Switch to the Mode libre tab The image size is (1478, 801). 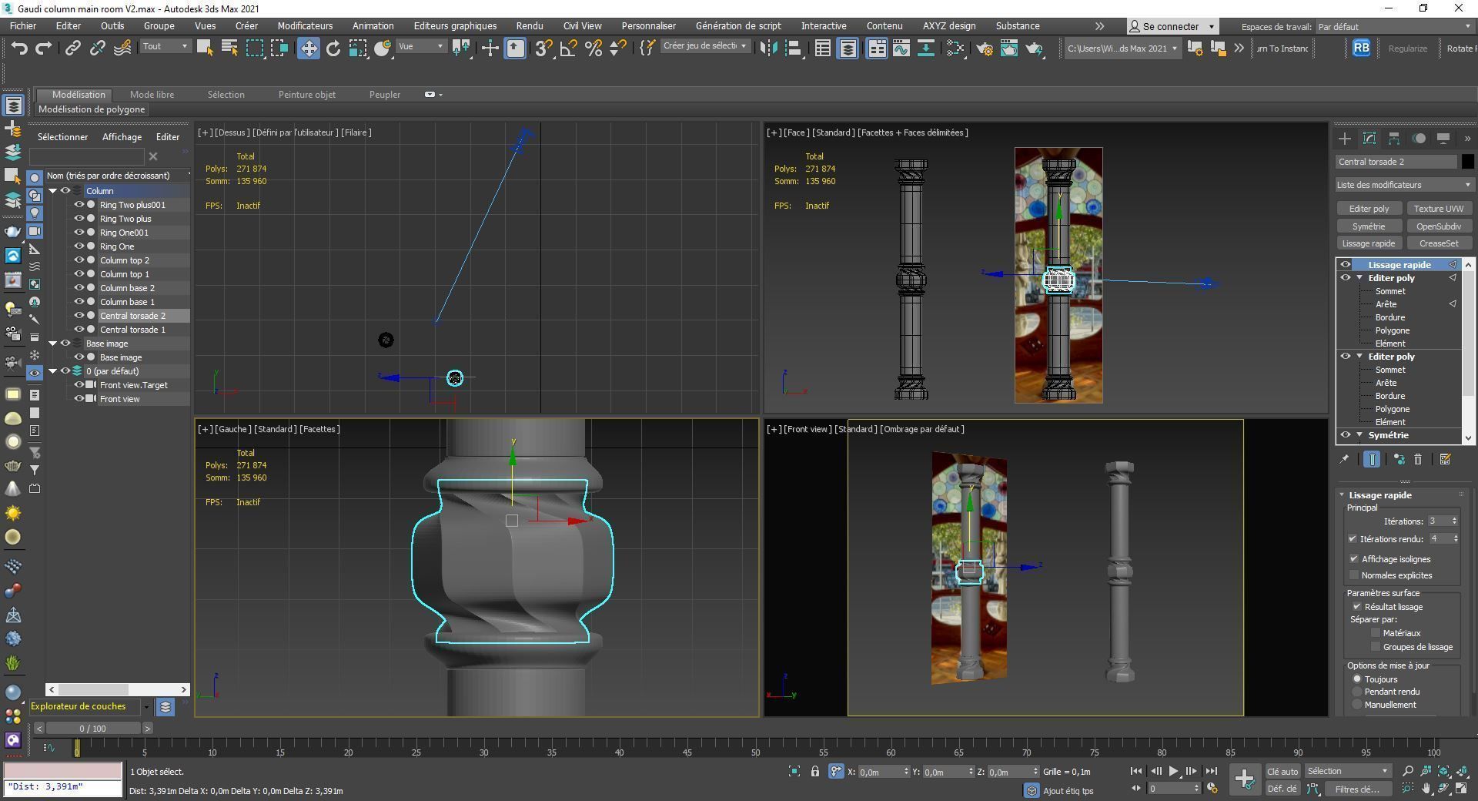152,95
